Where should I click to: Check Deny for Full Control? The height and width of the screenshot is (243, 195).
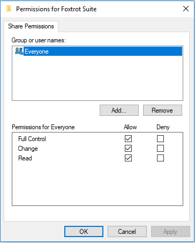point(160,139)
